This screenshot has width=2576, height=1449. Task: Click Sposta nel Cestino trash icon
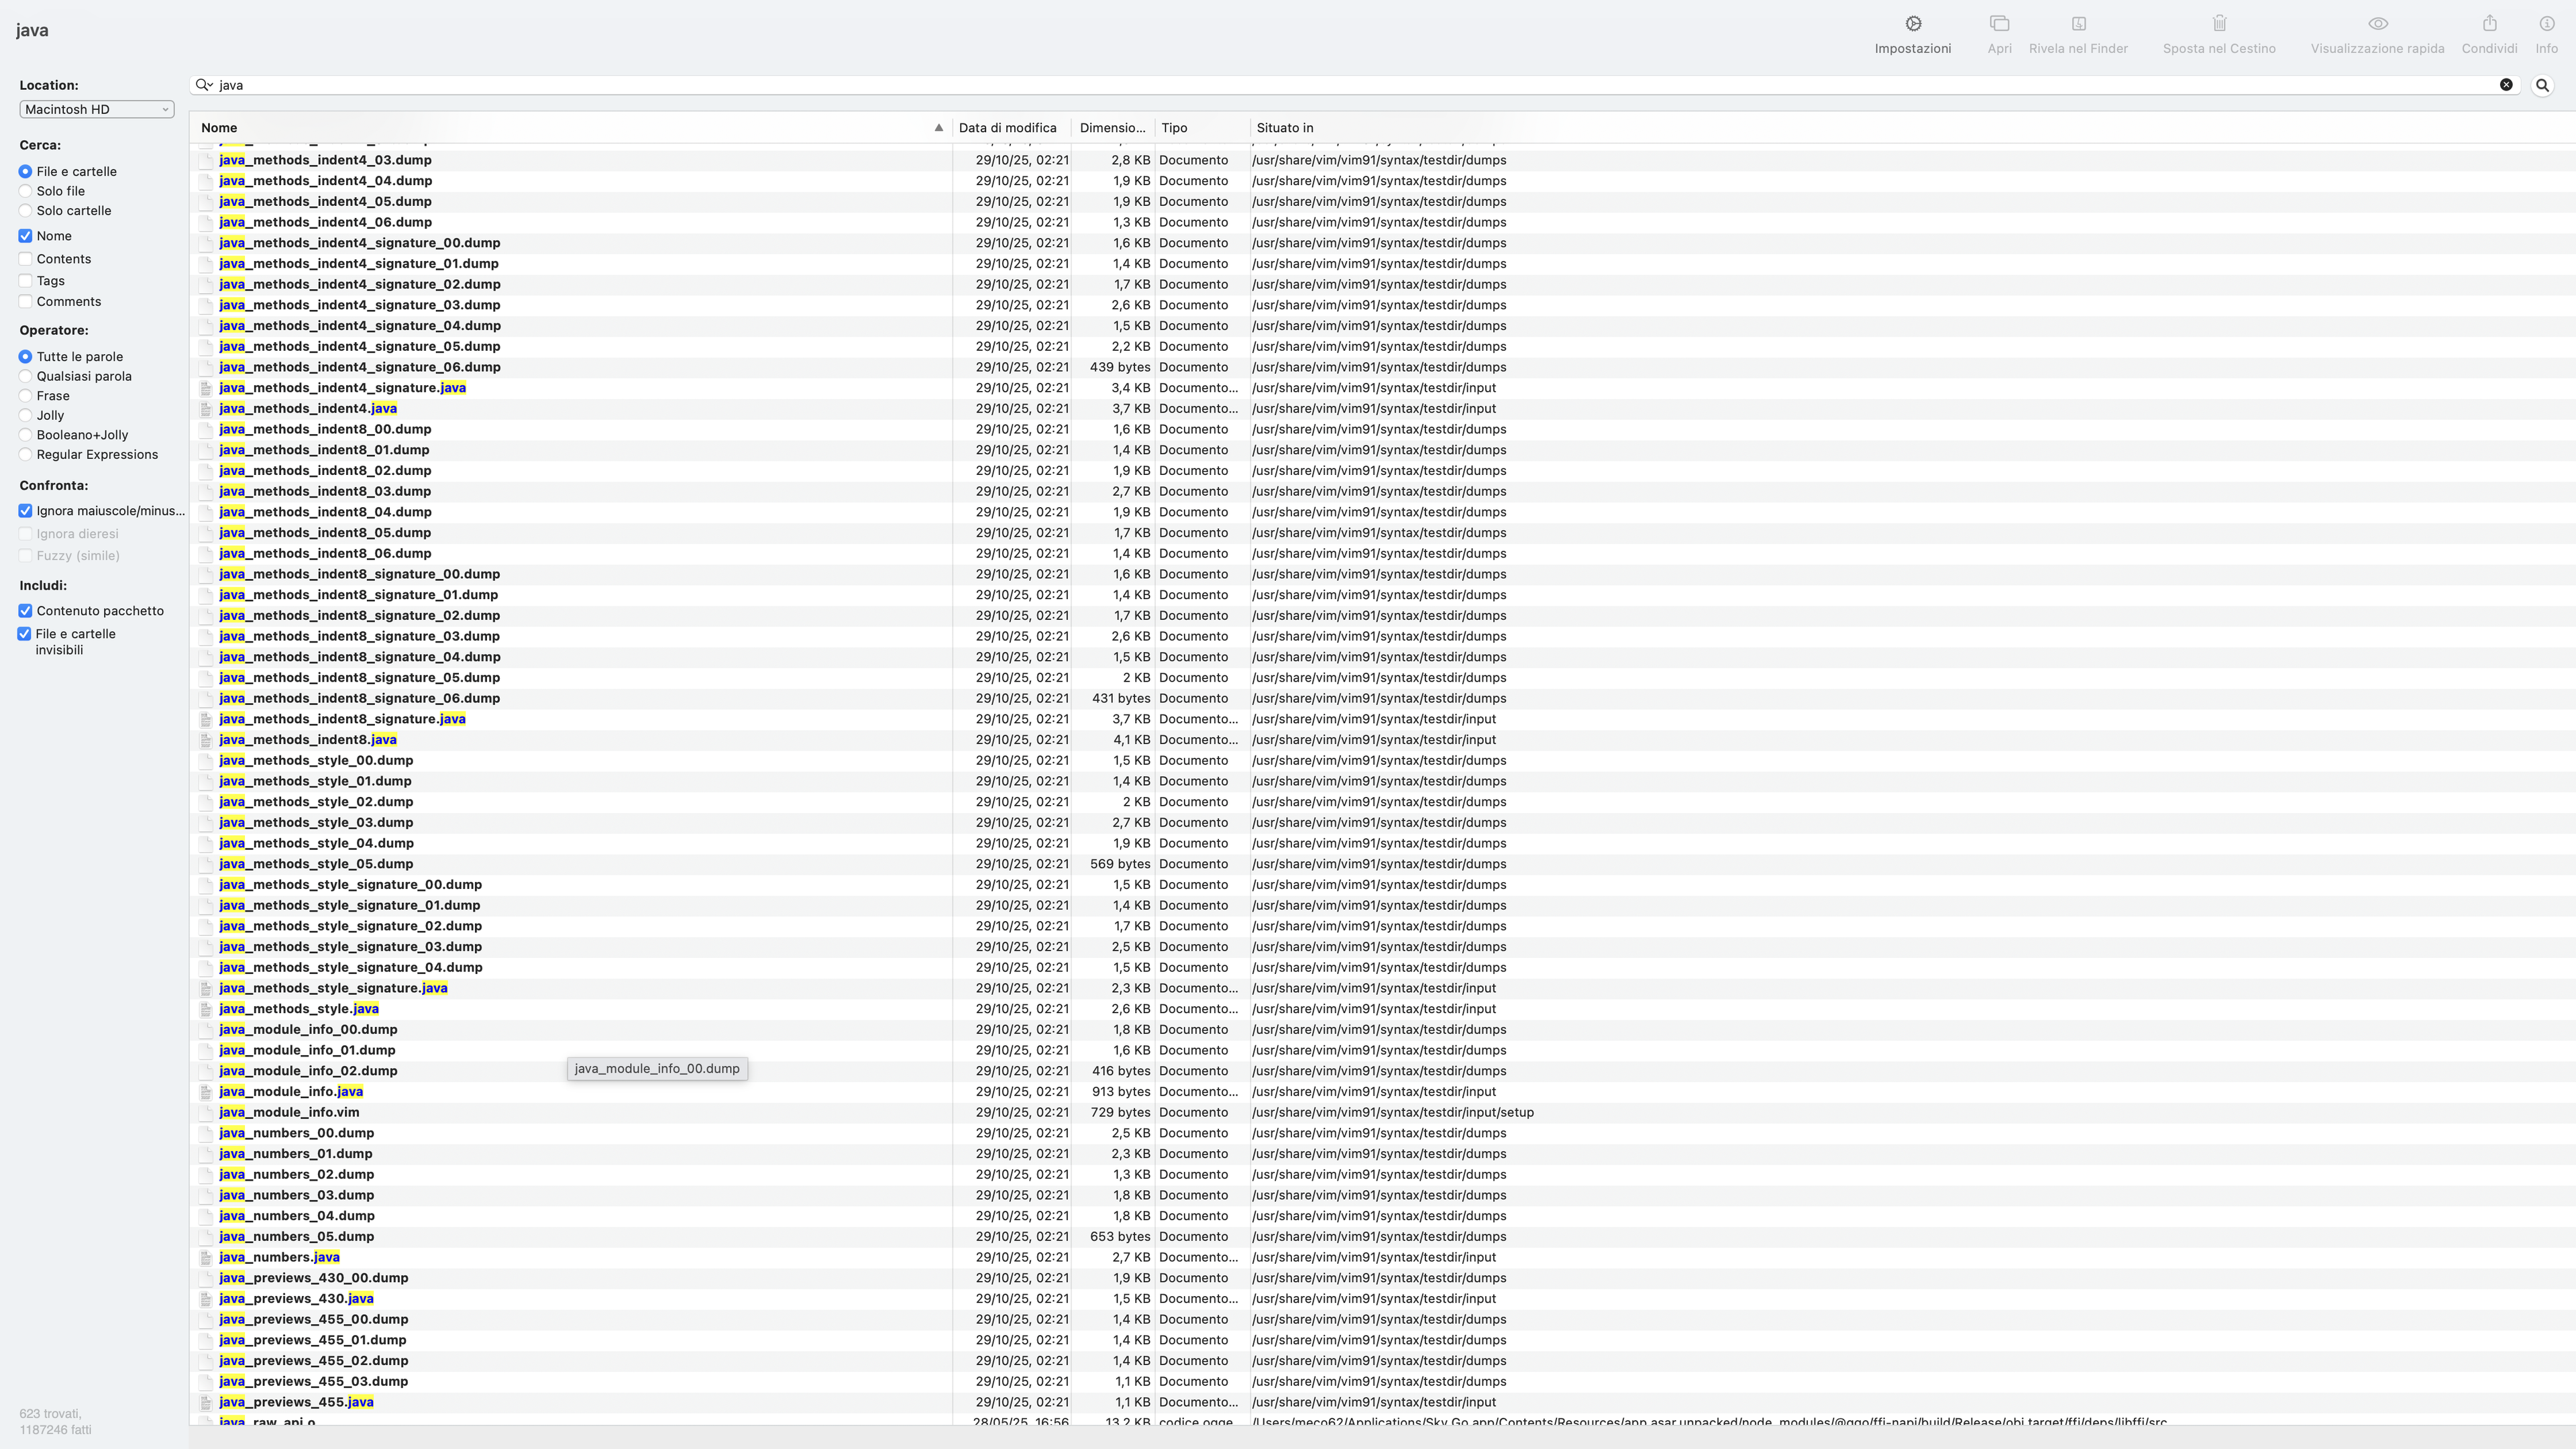(x=2218, y=24)
